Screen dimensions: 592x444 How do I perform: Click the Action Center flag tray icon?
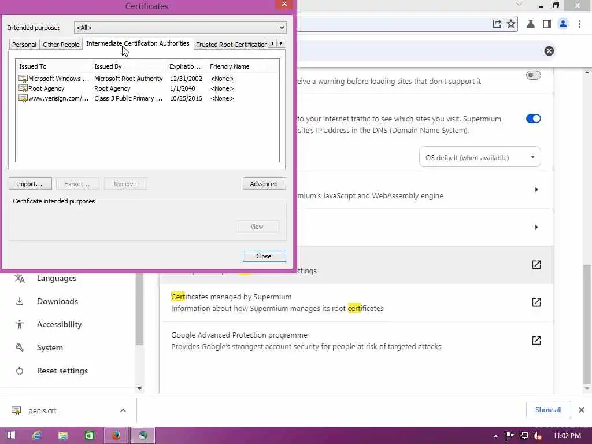pos(509,436)
